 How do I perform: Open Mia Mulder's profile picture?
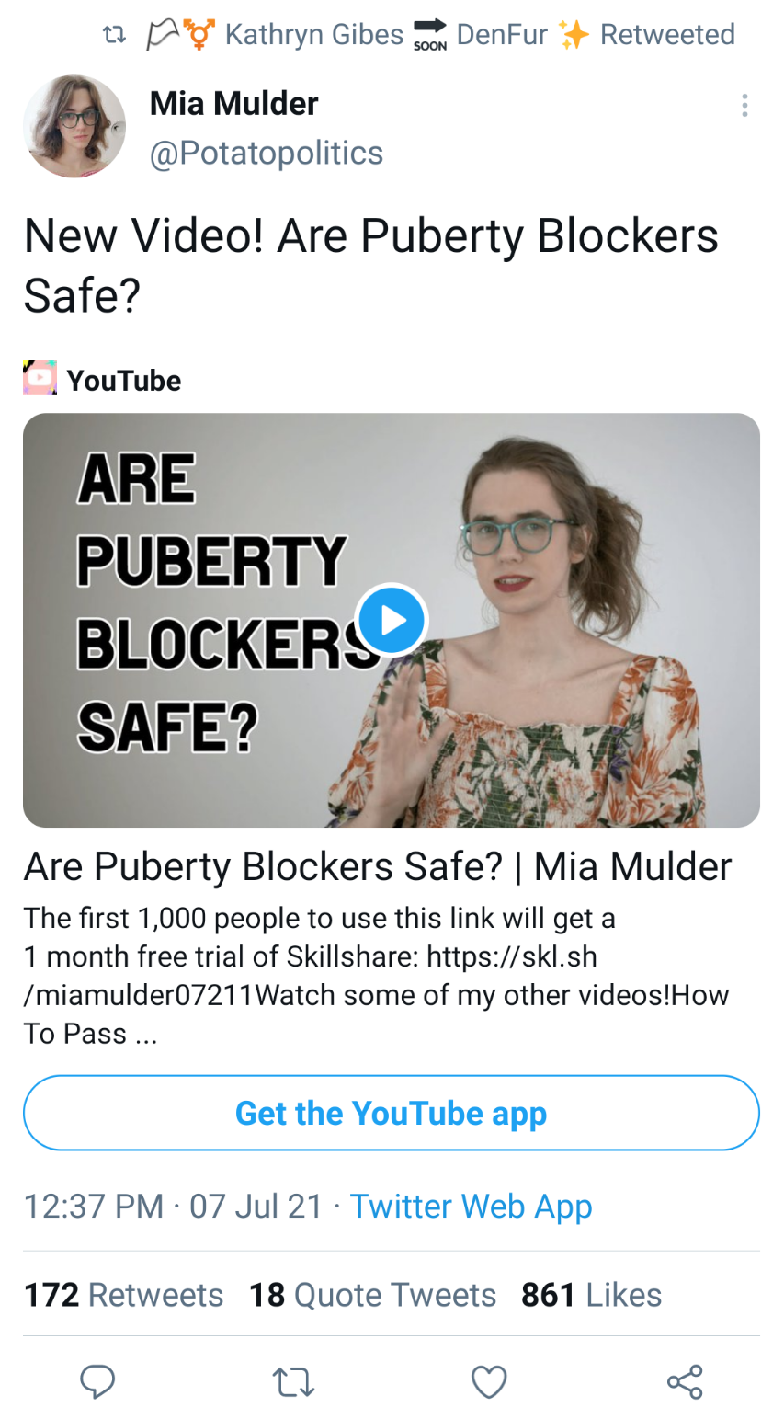74,126
